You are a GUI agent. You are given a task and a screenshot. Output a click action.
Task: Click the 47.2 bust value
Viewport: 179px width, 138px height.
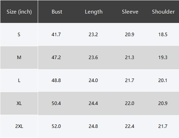56,58
